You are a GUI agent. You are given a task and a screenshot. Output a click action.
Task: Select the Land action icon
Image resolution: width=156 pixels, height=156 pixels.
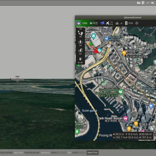tap(80, 43)
